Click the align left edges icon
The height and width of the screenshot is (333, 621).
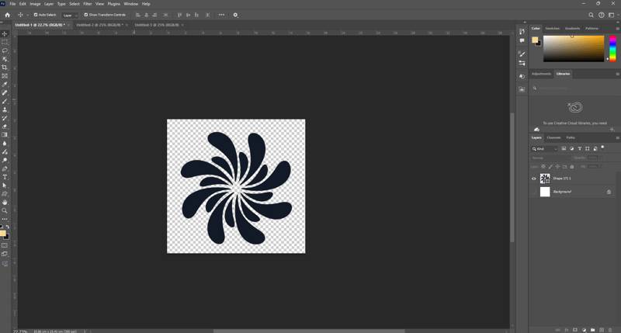pyautogui.click(x=138, y=15)
